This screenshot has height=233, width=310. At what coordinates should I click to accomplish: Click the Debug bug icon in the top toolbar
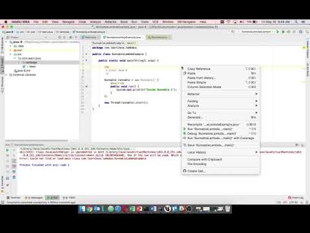283,32
